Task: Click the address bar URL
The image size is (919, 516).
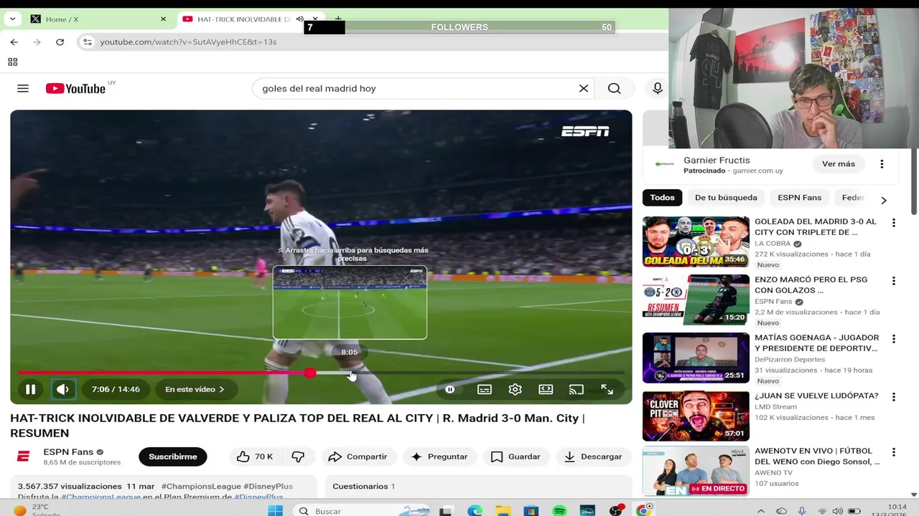Action: tap(188, 42)
